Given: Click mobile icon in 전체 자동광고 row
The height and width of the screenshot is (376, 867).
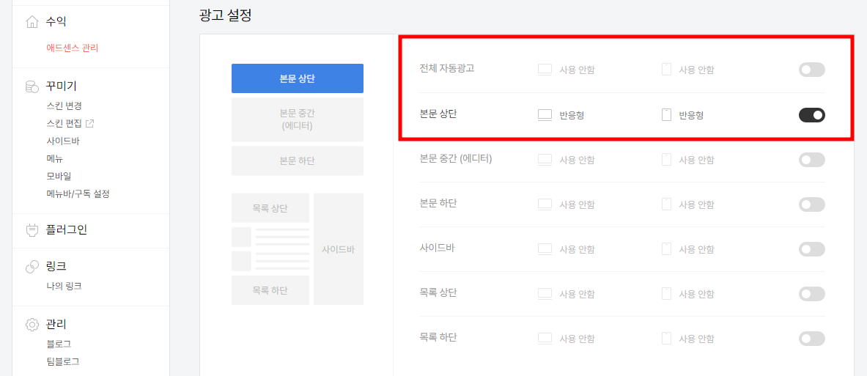Looking at the screenshot, I should [666, 70].
